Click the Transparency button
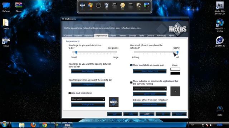The height and width of the screenshot is (128, 229). point(88,85)
